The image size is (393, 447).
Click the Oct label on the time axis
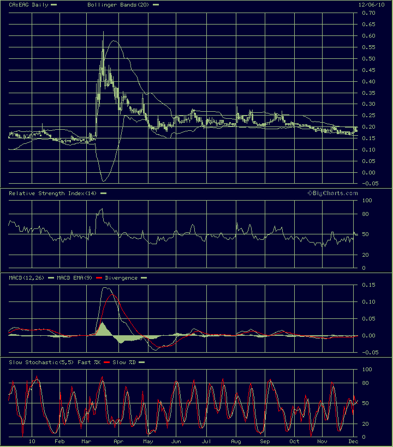pos(294,442)
